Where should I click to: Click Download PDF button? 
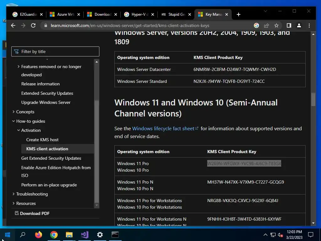coord(32,213)
